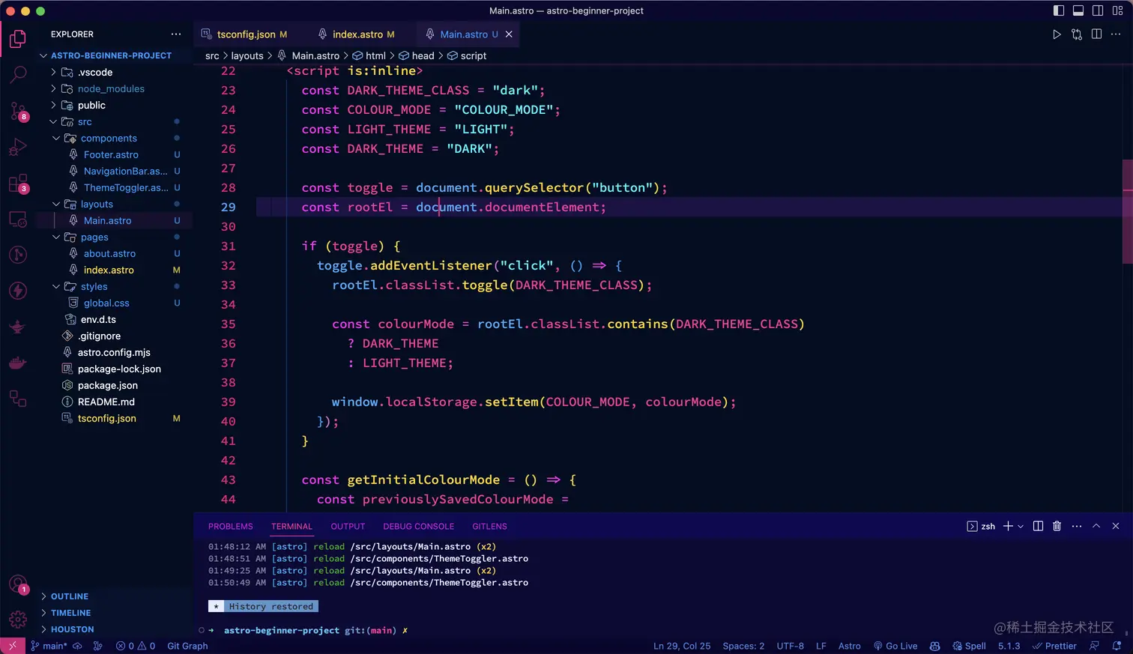The width and height of the screenshot is (1133, 654).
Task: Collapse the ASTRO-BEGINNER-PROJECT root folder
Action: pyautogui.click(x=111, y=55)
